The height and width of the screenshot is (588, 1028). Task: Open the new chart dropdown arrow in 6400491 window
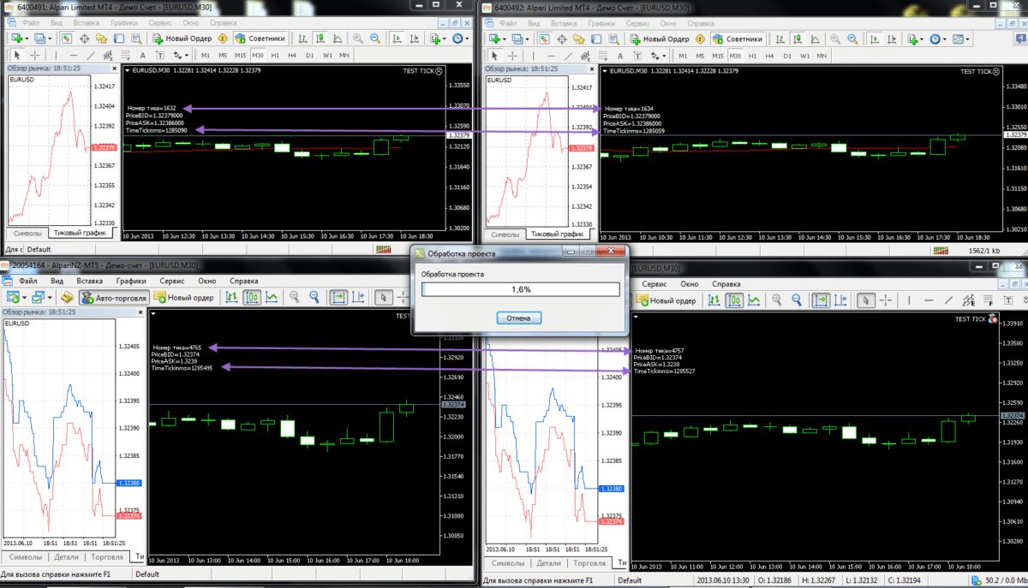click(27, 39)
